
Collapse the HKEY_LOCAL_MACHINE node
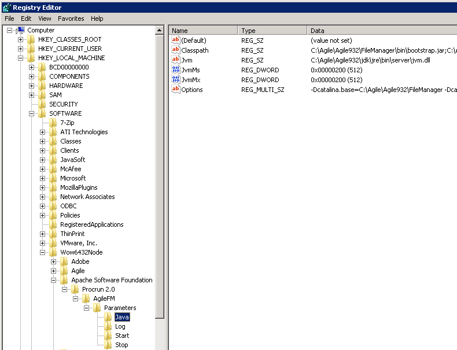coord(21,58)
